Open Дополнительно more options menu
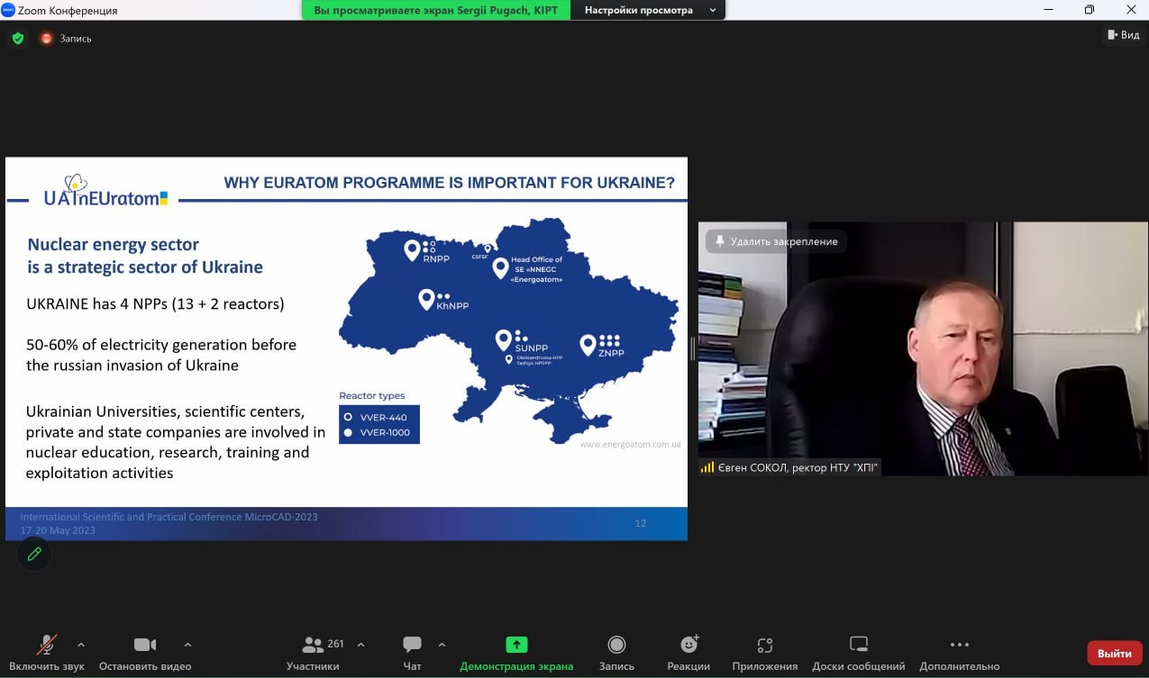Viewport: 1149px width, 678px height. (x=960, y=653)
